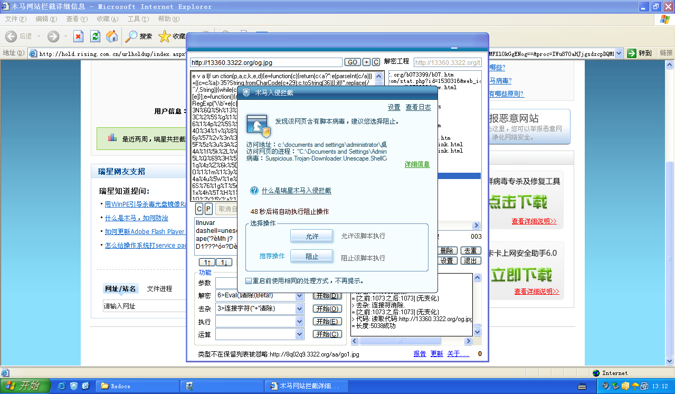The image size is (675, 394).
Task: Open 设置 link in interception dialog
Action: (394, 107)
